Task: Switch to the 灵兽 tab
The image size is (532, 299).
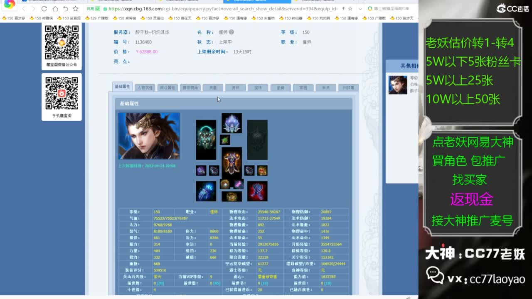Action: pyautogui.click(x=213, y=88)
